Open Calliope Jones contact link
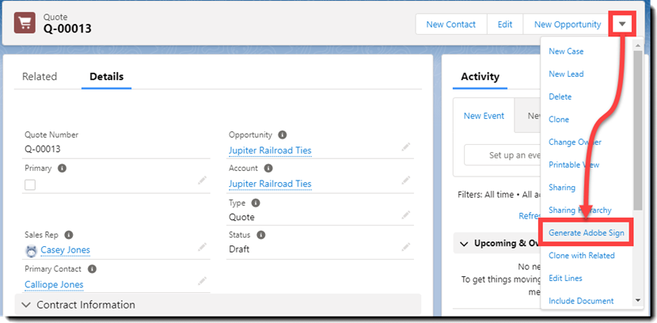This screenshot has height=323, width=657. click(54, 284)
